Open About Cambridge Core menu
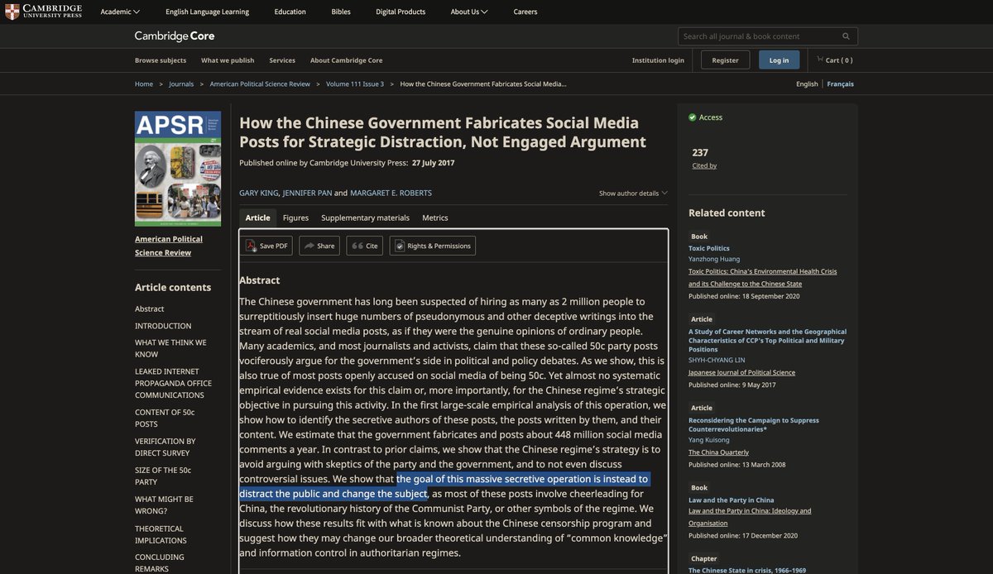Viewport: 993px width, 574px height. tap(346, 60)
